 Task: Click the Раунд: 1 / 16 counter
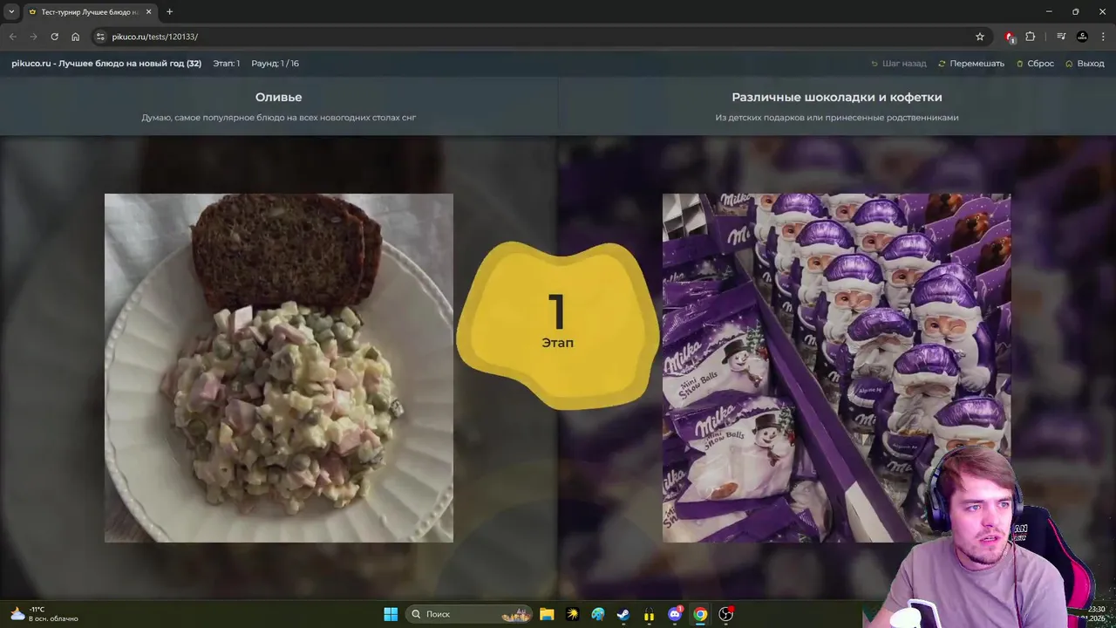276,64
